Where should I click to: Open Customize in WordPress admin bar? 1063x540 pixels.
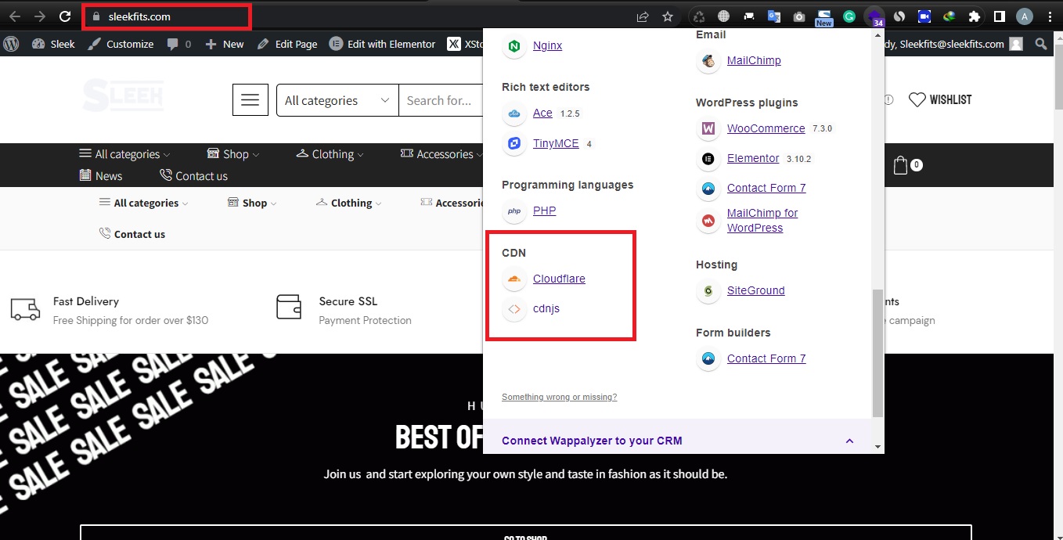[121, 44]
